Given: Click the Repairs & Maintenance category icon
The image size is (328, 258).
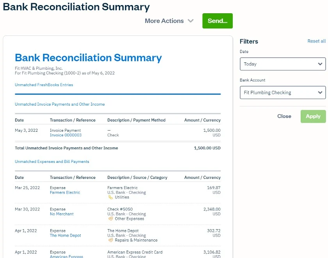Looking at the screenshot, I should coord(111,240).
